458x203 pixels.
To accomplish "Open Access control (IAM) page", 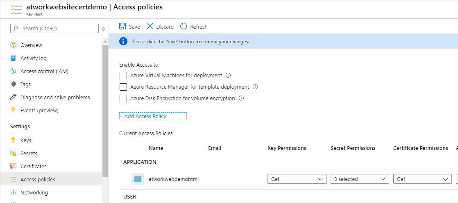I will coord(44,71).
